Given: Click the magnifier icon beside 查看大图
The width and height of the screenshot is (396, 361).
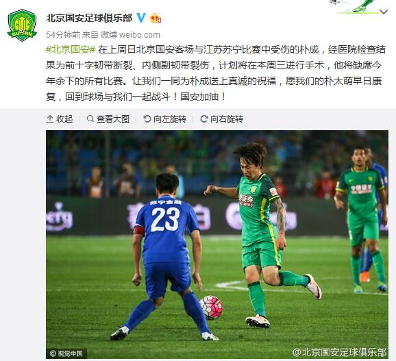Looking at the screenshot, I should [90, 119].
